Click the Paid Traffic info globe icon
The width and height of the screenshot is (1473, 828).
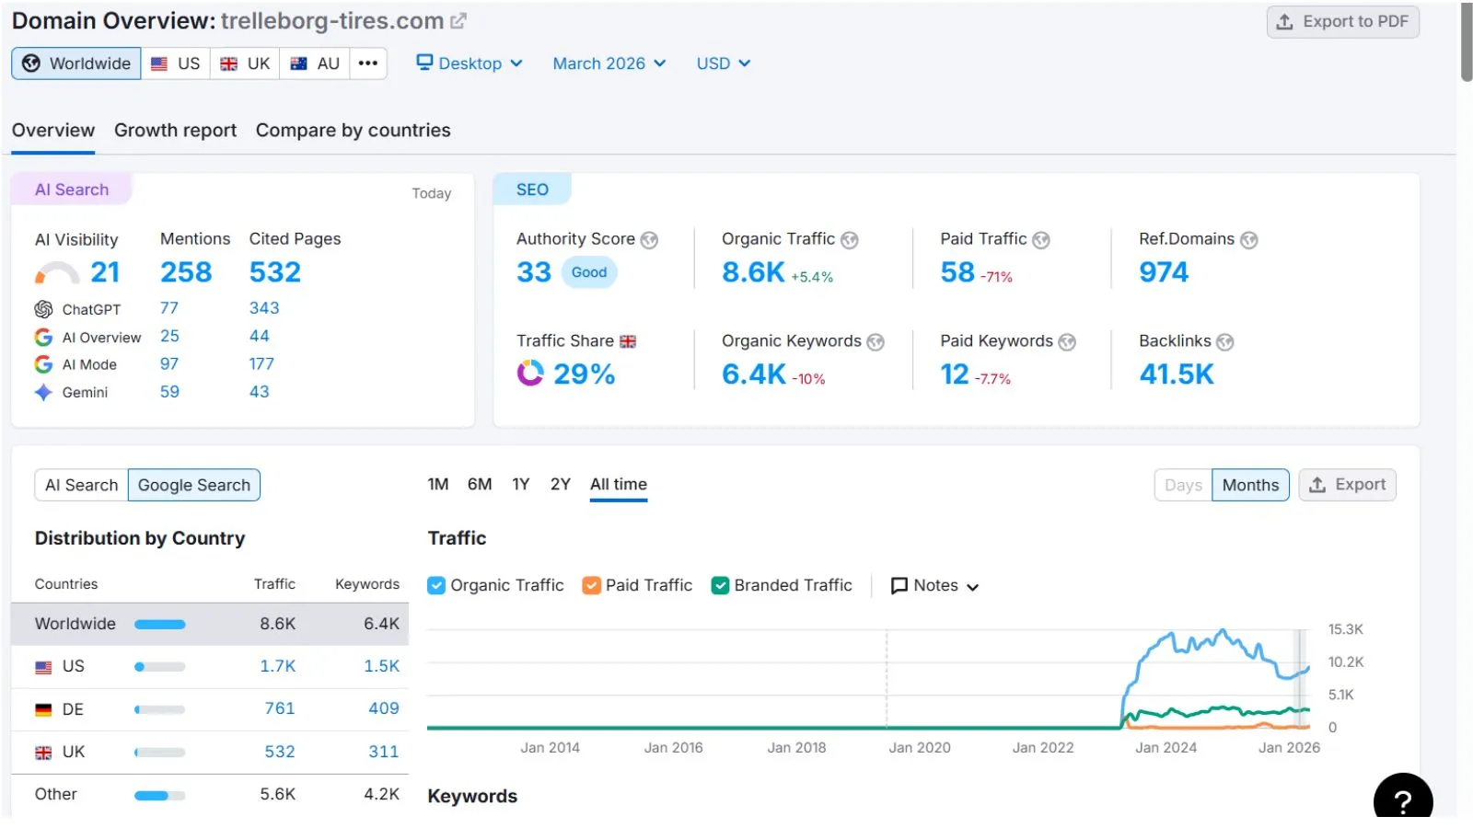(1041, 240)
